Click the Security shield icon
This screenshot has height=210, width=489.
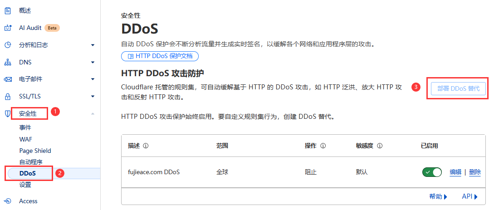coord(8,113)
